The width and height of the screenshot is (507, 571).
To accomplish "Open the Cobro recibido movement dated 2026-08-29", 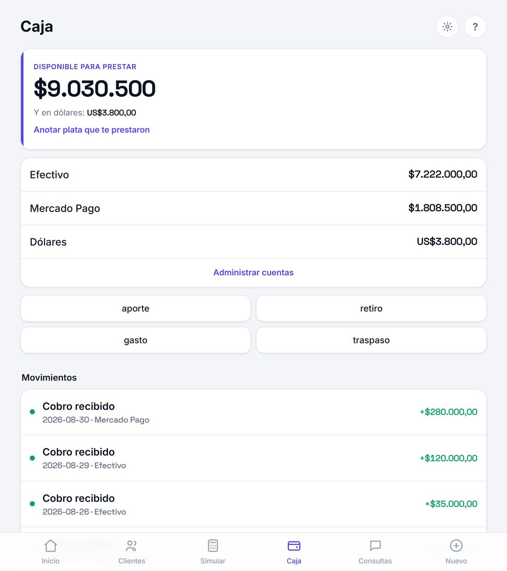I will [x=253, y=458].
